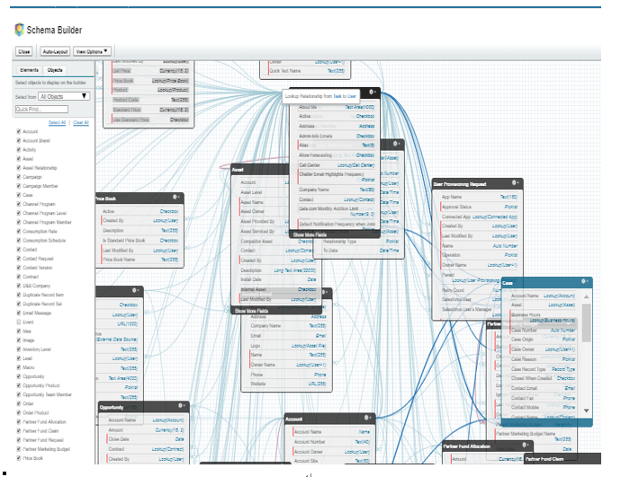Viewport: 621px width, 477px height.
Task: Click the Close button
Action: [24, 51]
